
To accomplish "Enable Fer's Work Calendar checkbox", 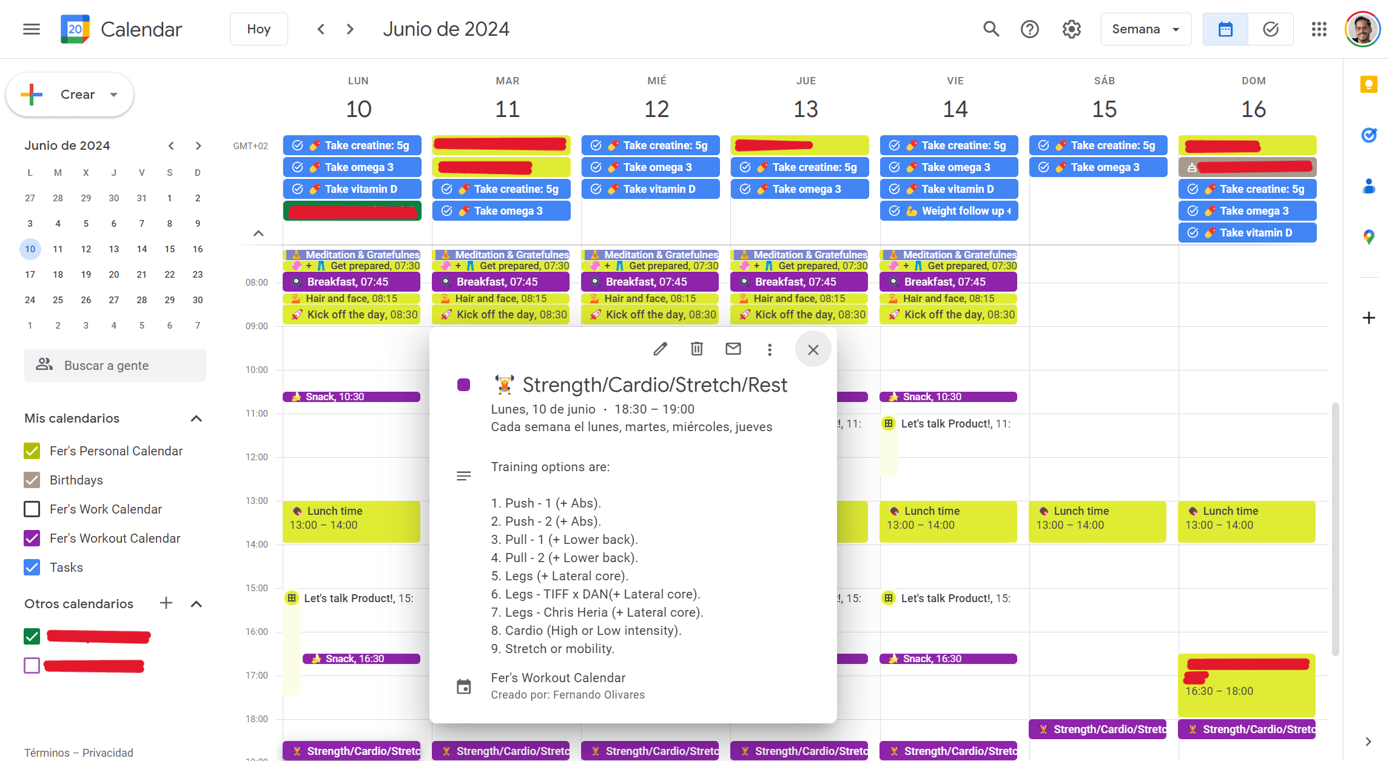I will click(x=32, y=509).
